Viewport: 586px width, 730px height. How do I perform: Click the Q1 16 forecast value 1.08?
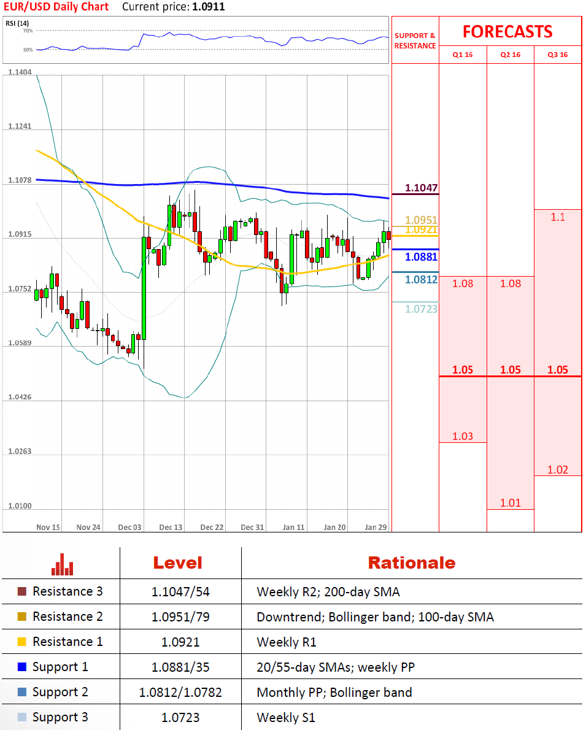pos(463,283)
